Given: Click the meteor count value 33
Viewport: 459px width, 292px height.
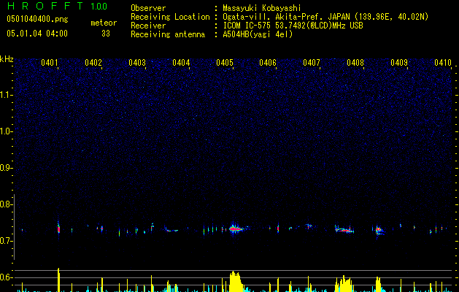Looking at the screenshot, I should tap(106, 34).
